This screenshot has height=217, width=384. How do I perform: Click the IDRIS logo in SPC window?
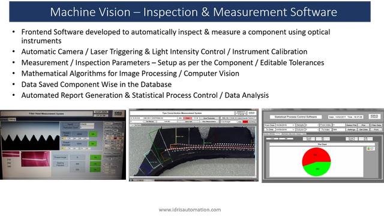tap(374, 116)
